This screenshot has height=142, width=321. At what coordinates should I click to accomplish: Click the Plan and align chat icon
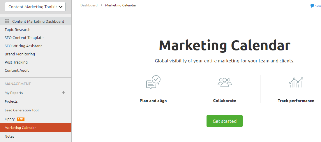(153, 82)
